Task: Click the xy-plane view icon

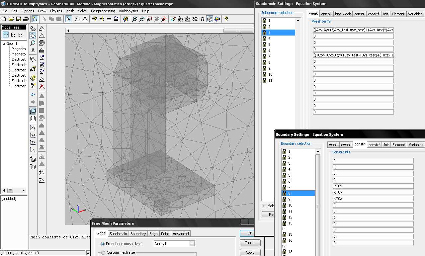Action: tap(33, 128)
